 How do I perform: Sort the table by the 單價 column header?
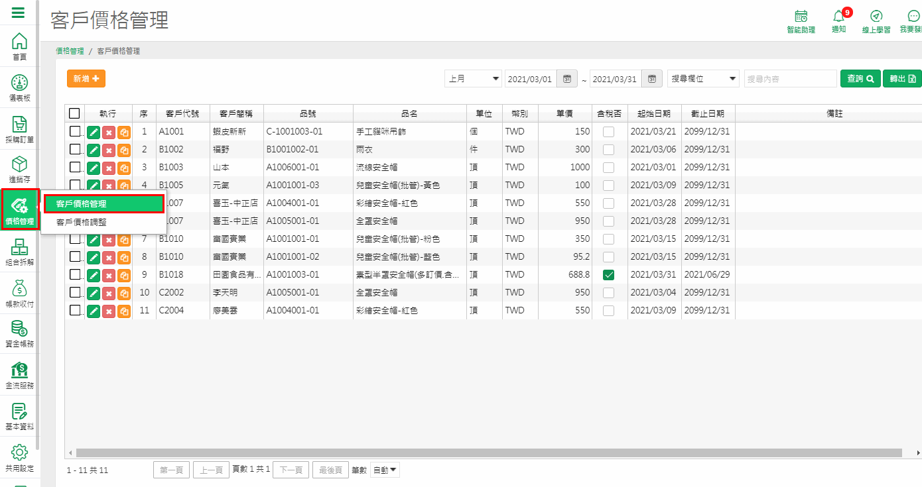(564, 113)
